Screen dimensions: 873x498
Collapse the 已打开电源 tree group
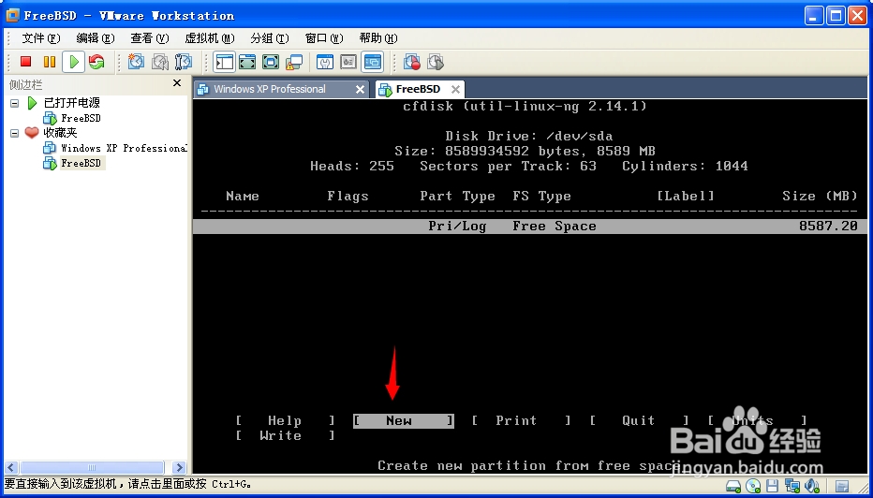15,103
